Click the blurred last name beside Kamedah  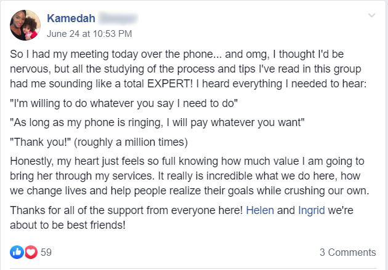coord(118,18)
